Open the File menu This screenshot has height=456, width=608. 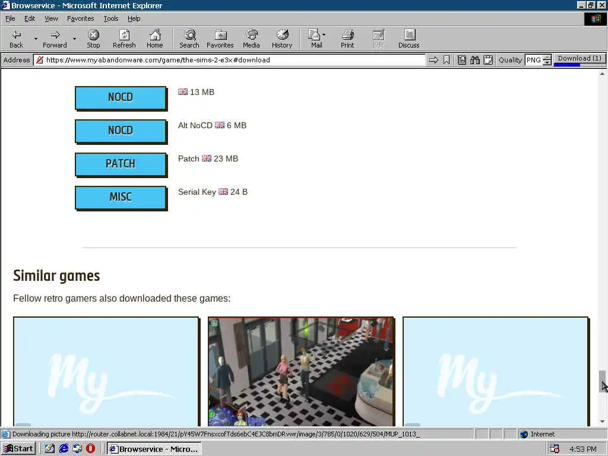click(x=10, y=18)
